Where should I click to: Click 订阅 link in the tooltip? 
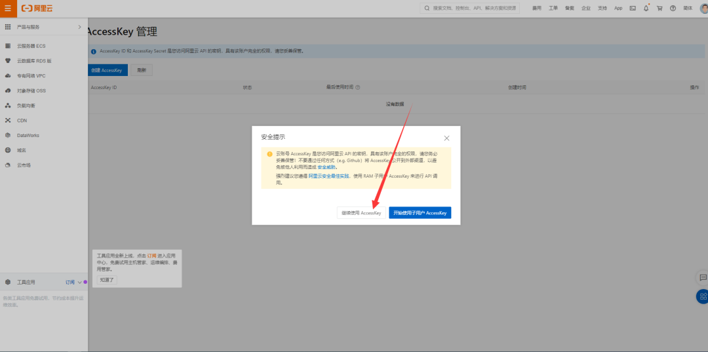(x=151, y=256)
